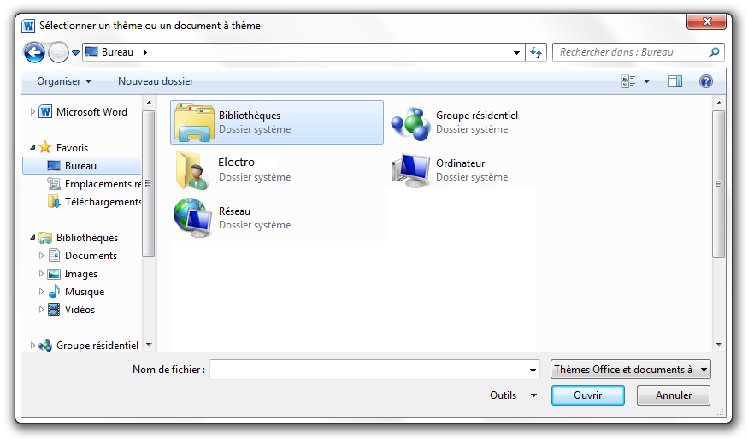Click the Back navigation arrow
748x439 pixels.
[x=34, y=52]
